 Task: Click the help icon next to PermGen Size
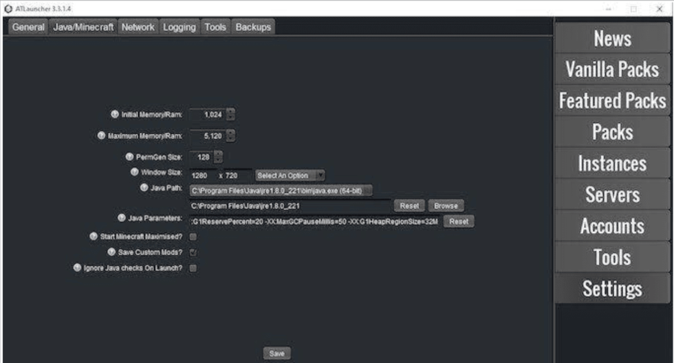129,157
